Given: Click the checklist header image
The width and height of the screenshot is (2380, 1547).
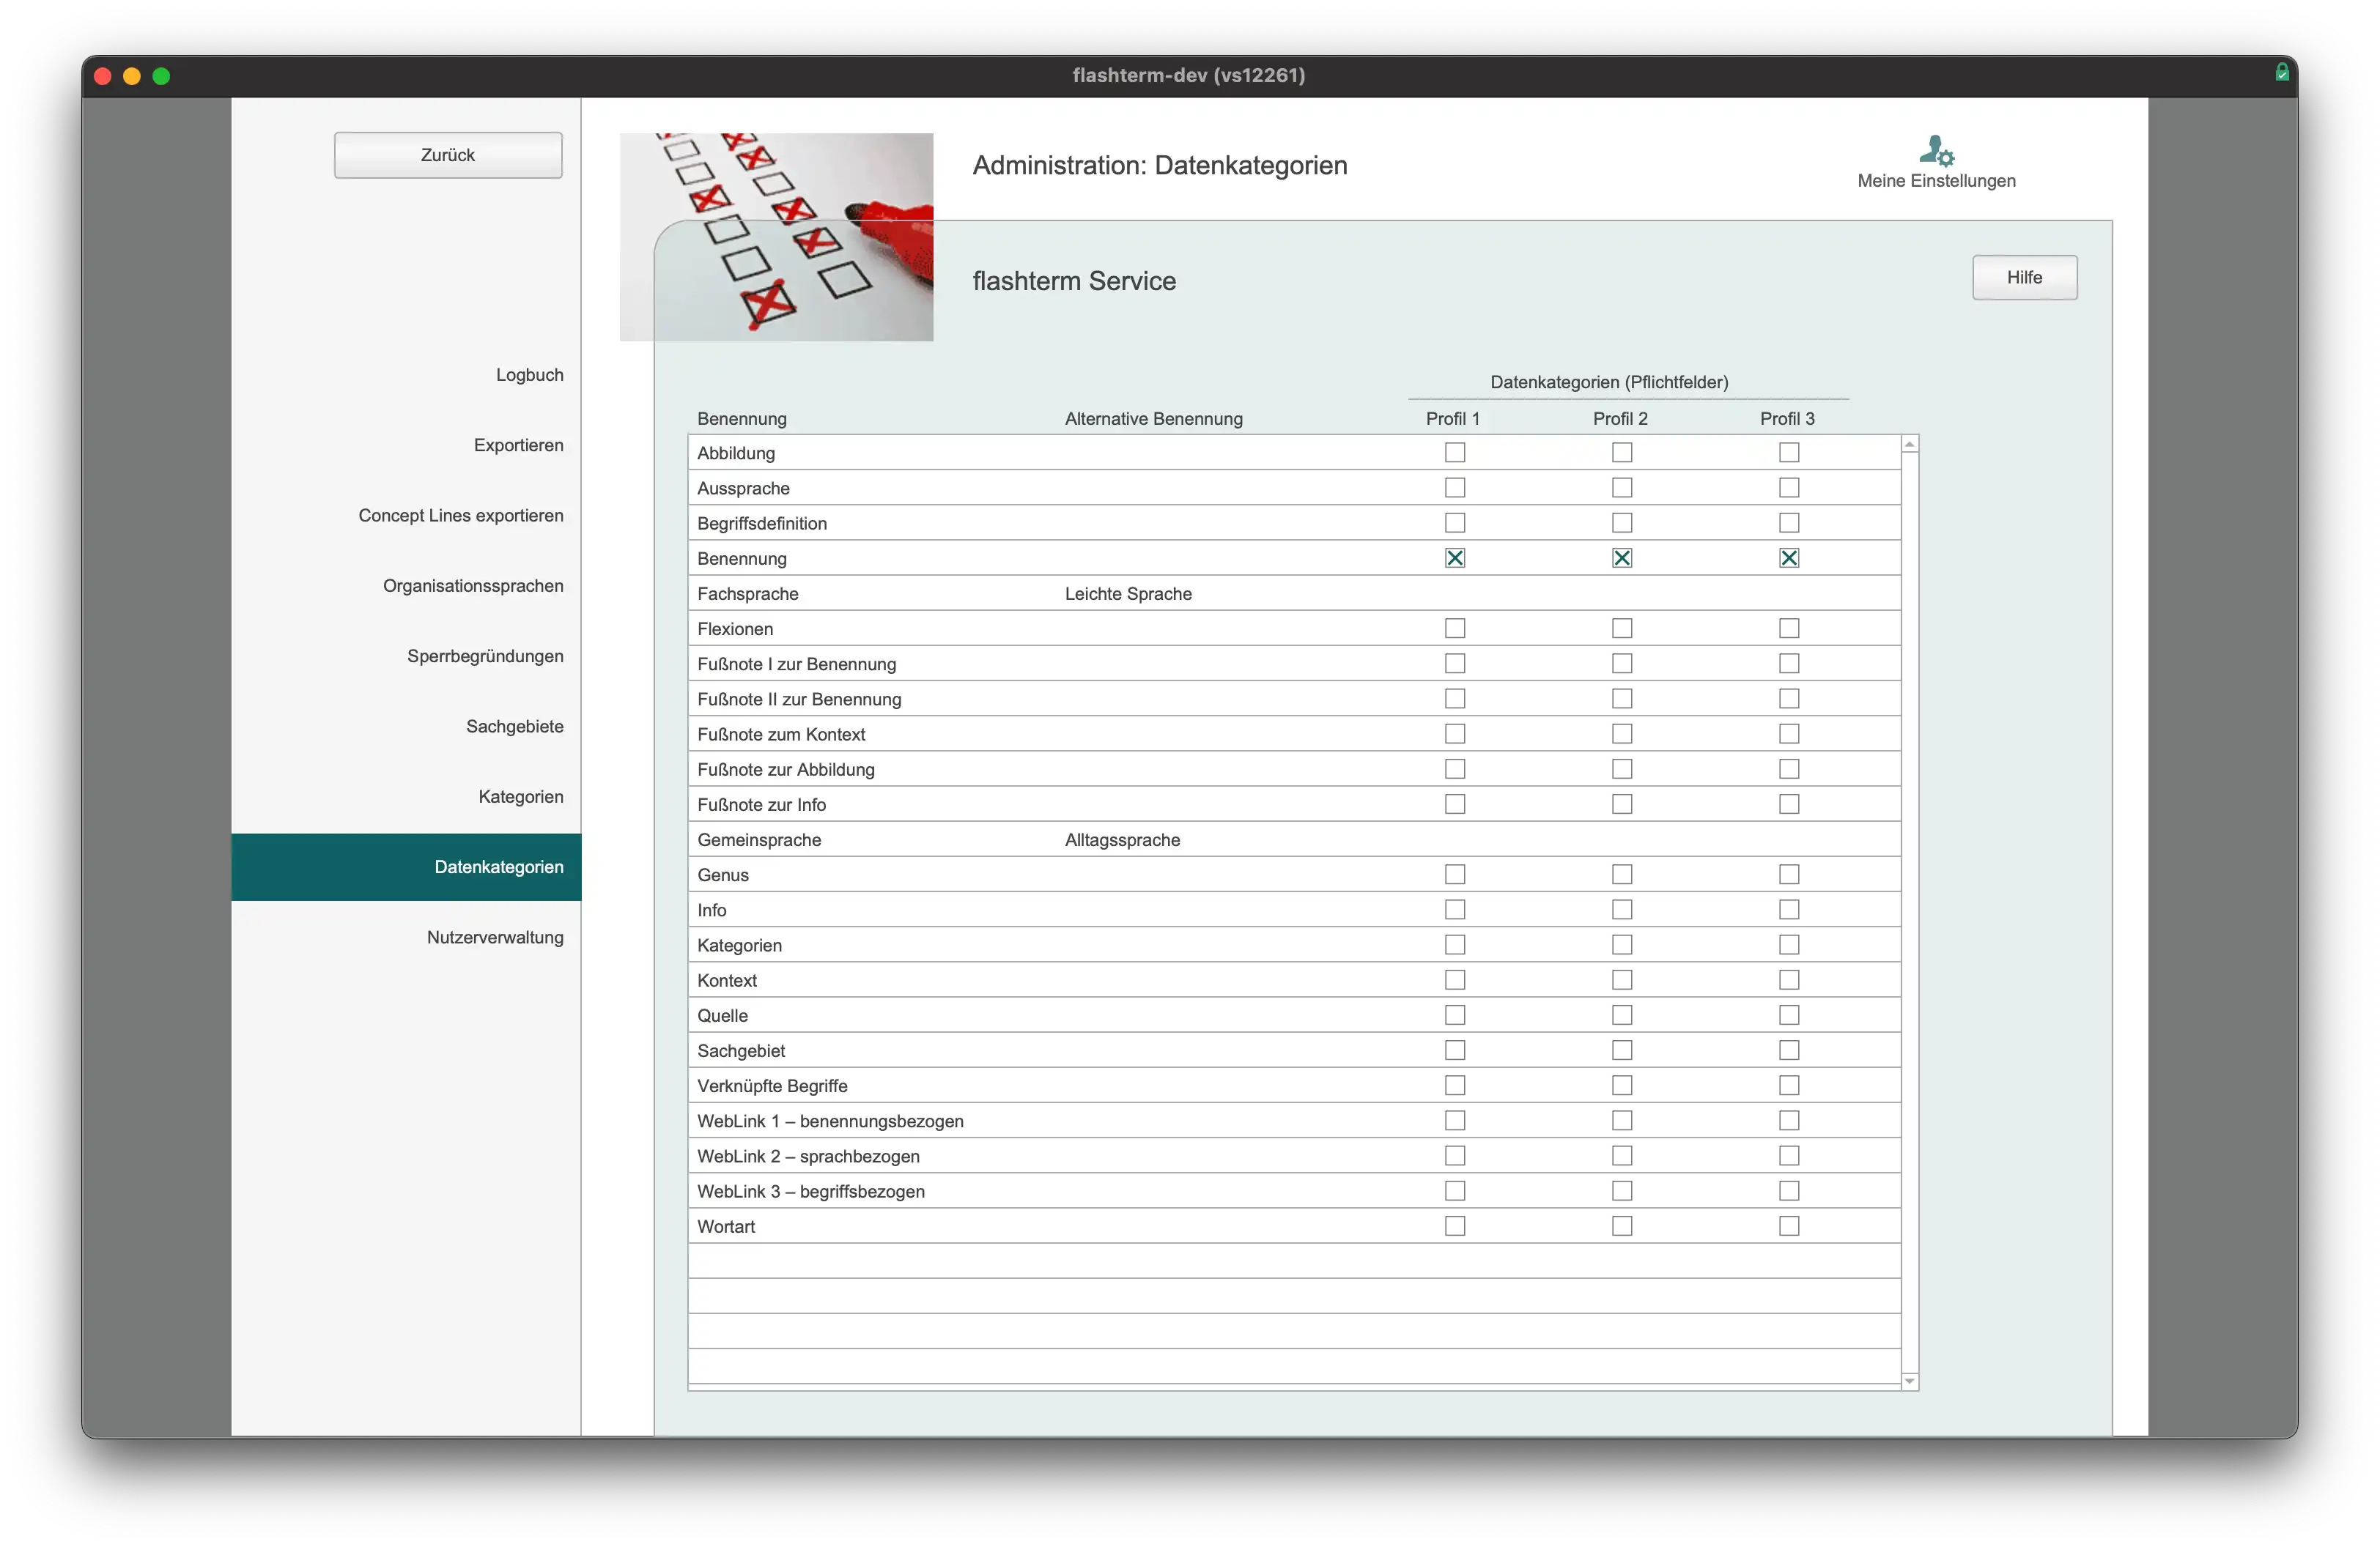Looking at the screenshot, I should [776, 237].
